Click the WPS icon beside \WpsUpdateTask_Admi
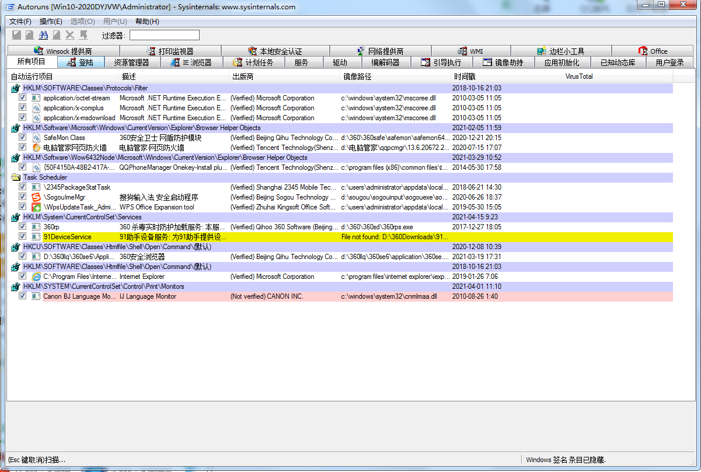 tap(36, 207)
